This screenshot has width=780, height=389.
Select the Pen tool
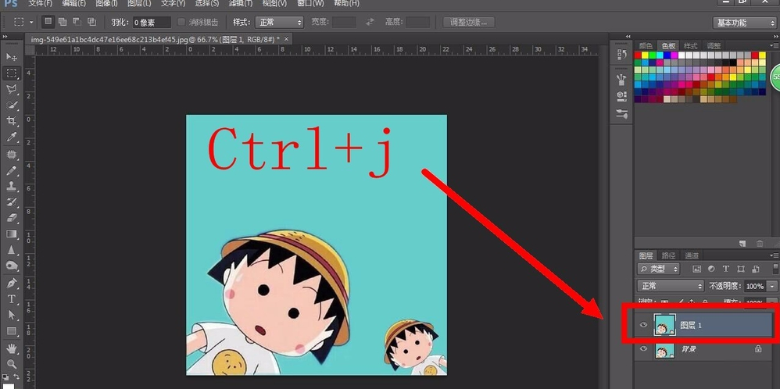[12, 283]
